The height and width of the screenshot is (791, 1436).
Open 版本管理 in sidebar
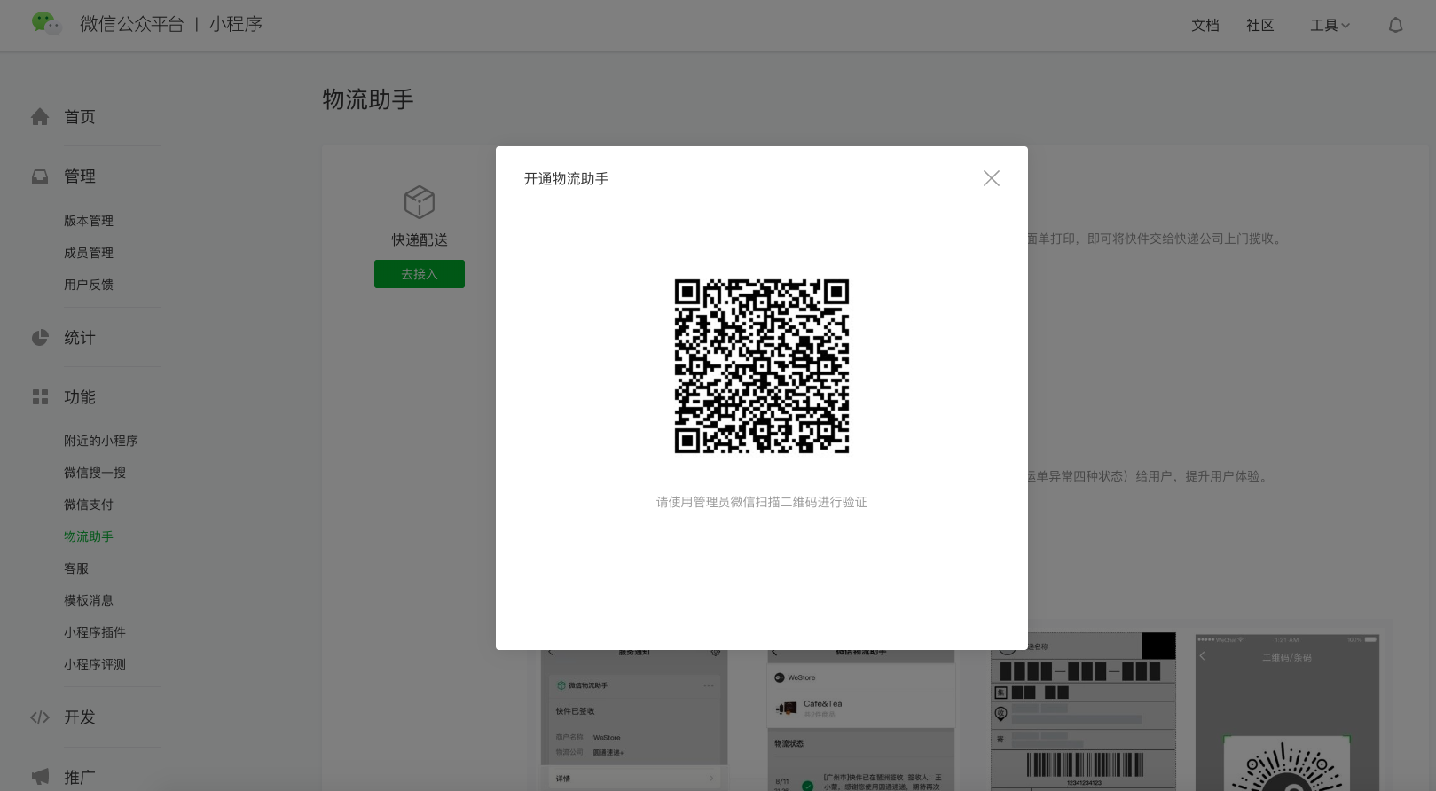tap(89, 221)
